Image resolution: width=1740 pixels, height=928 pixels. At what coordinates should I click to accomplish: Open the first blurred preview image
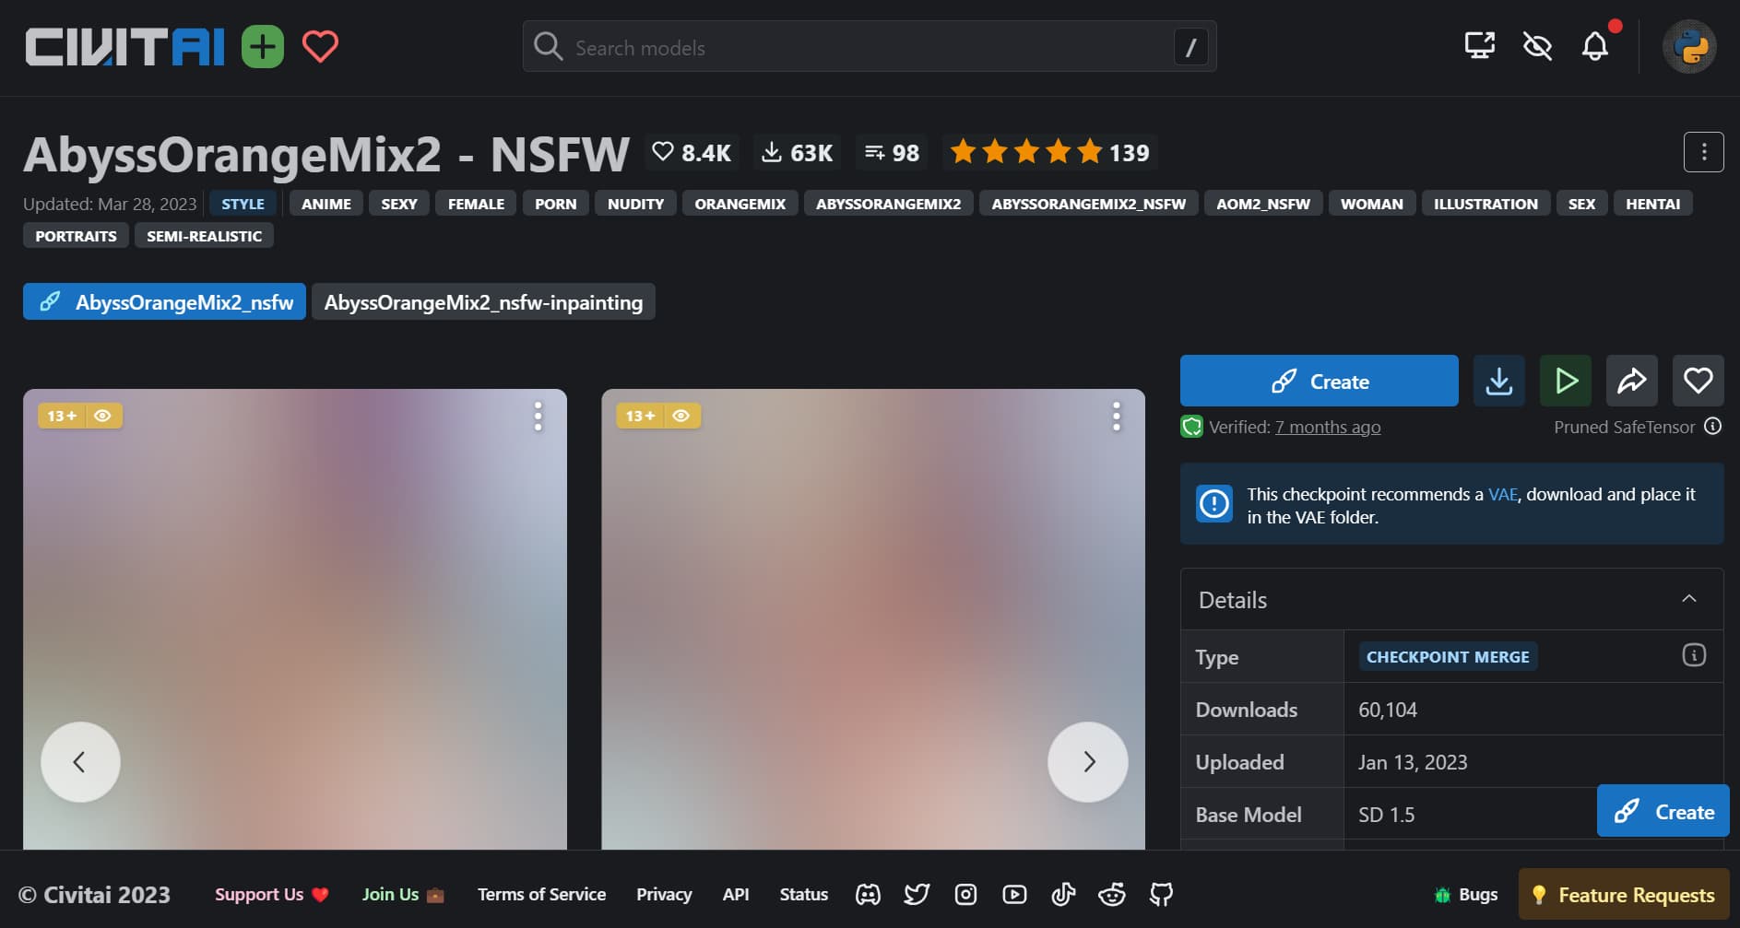tap(295, 619)
